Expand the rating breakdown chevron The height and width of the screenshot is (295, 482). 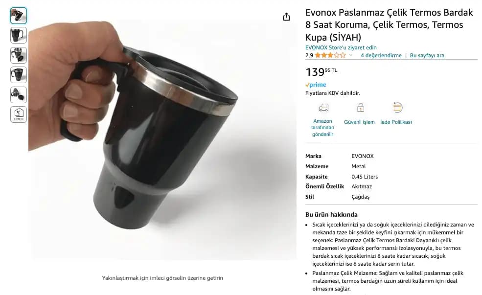tap(351, 55)
